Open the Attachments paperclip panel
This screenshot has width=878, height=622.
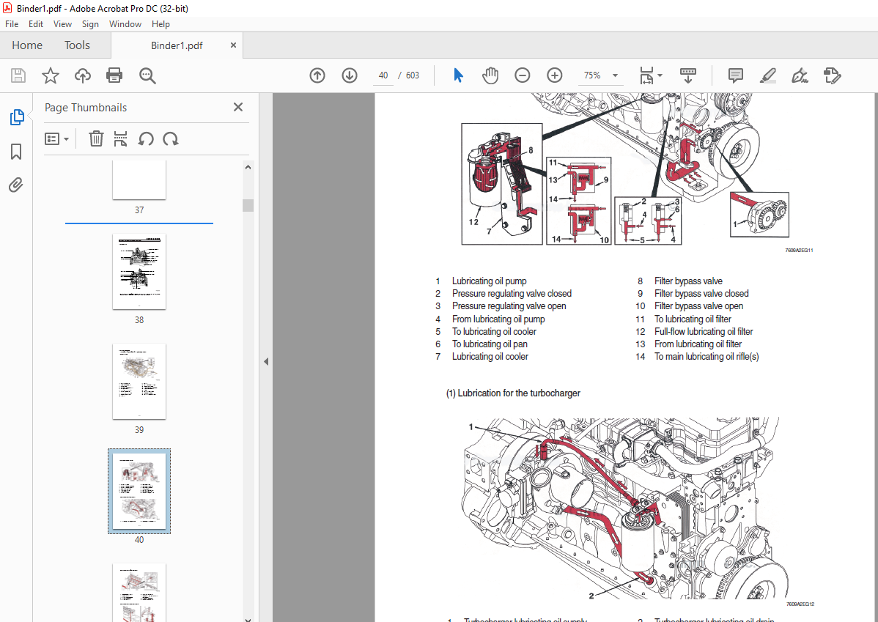tap(16, 185)
